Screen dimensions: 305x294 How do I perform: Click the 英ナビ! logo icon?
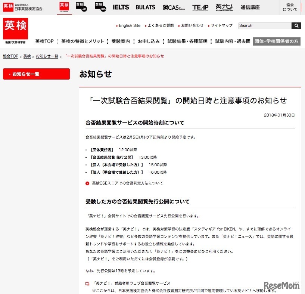pyautogui.click(x=224, y=7)
